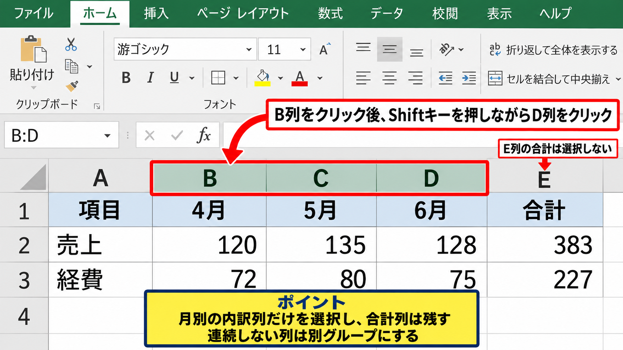Image resolution: width=623 pixels, height=350 pixels.
Task: Align text right
Action: pos(415,78)
